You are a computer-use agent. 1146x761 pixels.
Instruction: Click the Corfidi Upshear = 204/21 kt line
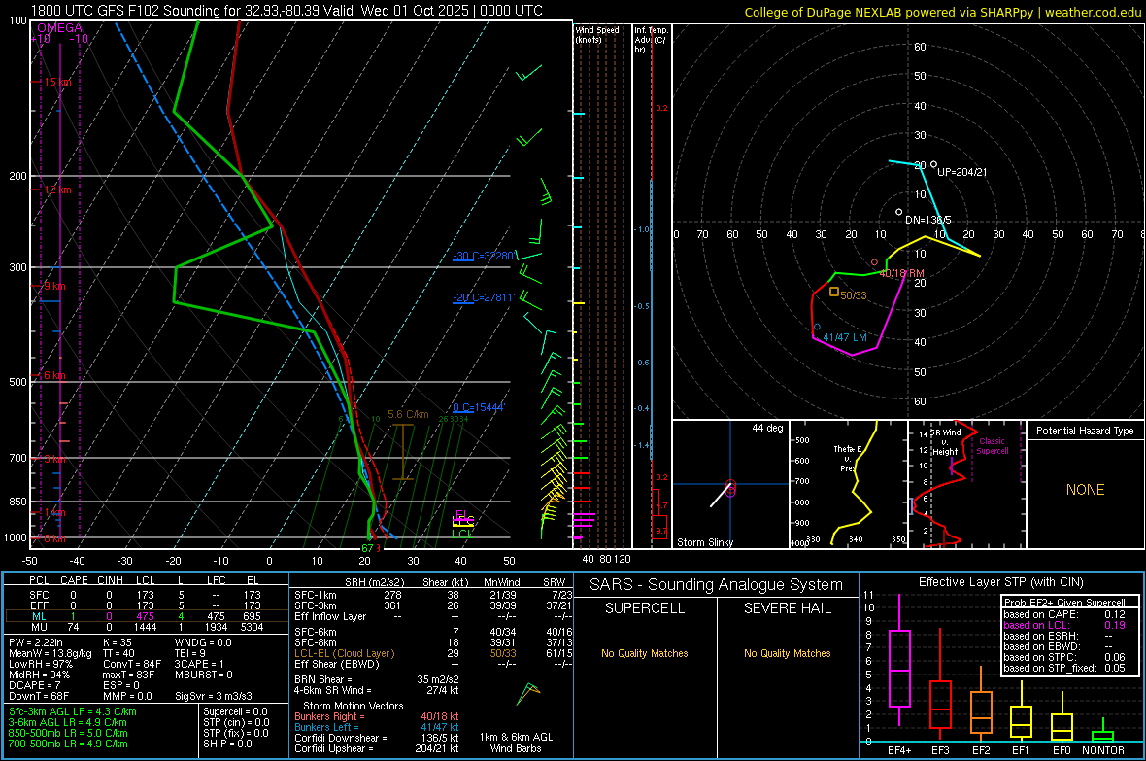tap(377, 748)
